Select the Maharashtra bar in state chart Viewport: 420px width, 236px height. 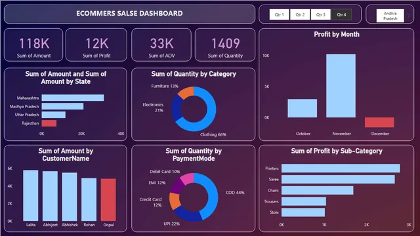(73, 98)
